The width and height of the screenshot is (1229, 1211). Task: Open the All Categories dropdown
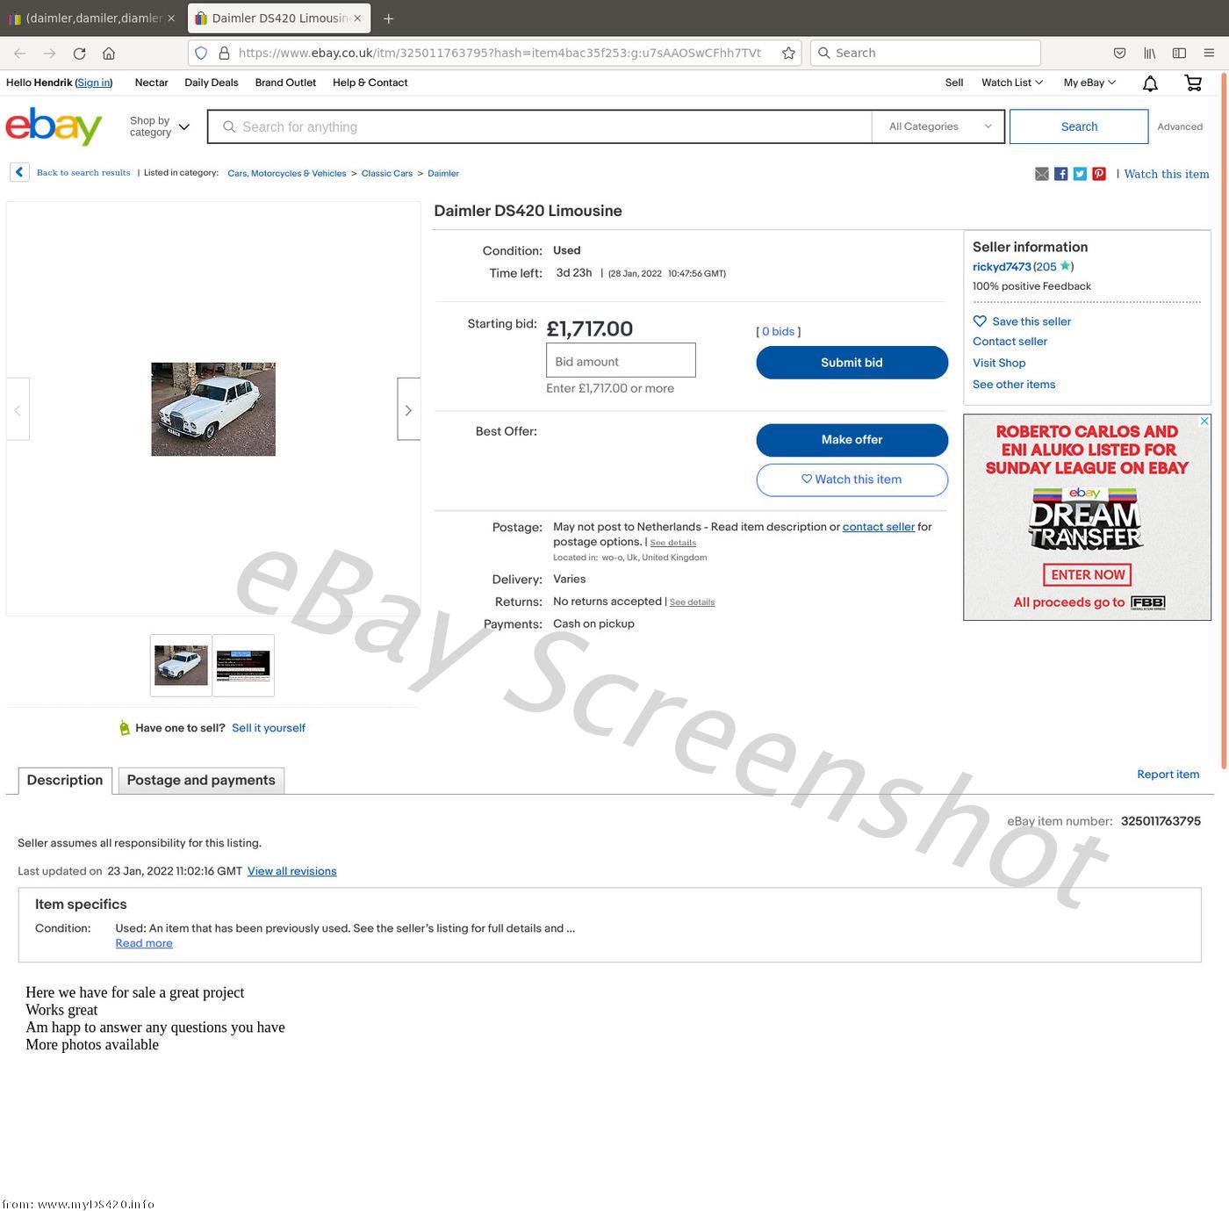click(x=938, y=126)
